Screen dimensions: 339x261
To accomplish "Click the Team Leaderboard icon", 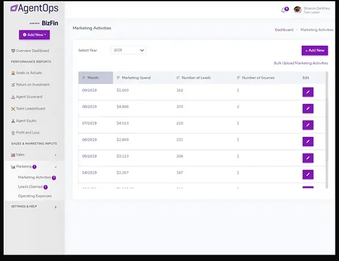I will (x=13, y=109).
